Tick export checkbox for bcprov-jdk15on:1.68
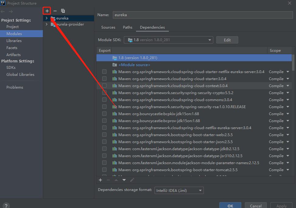Screen dimensions: 296x208 [104, 121]
